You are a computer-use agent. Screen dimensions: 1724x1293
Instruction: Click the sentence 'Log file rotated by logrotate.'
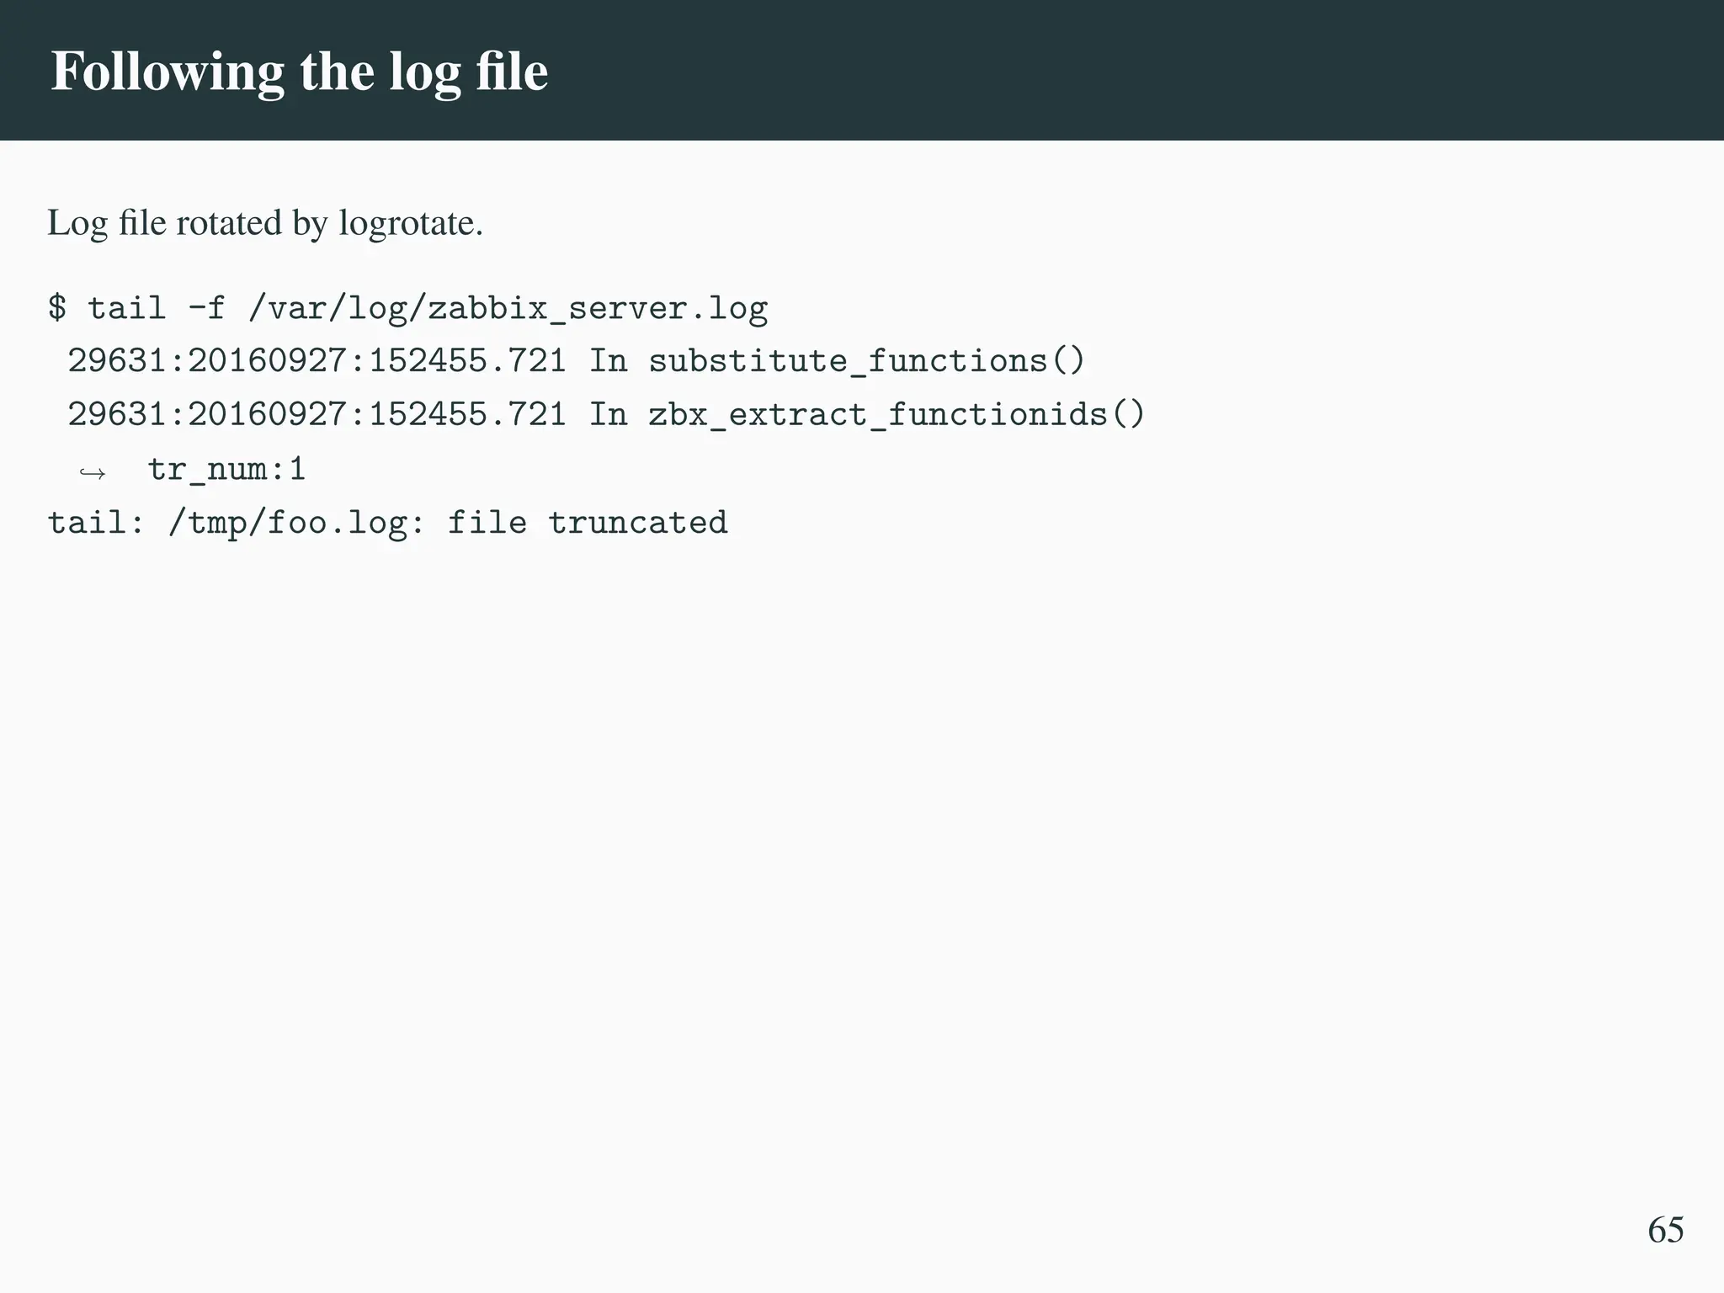pos(265,223)
